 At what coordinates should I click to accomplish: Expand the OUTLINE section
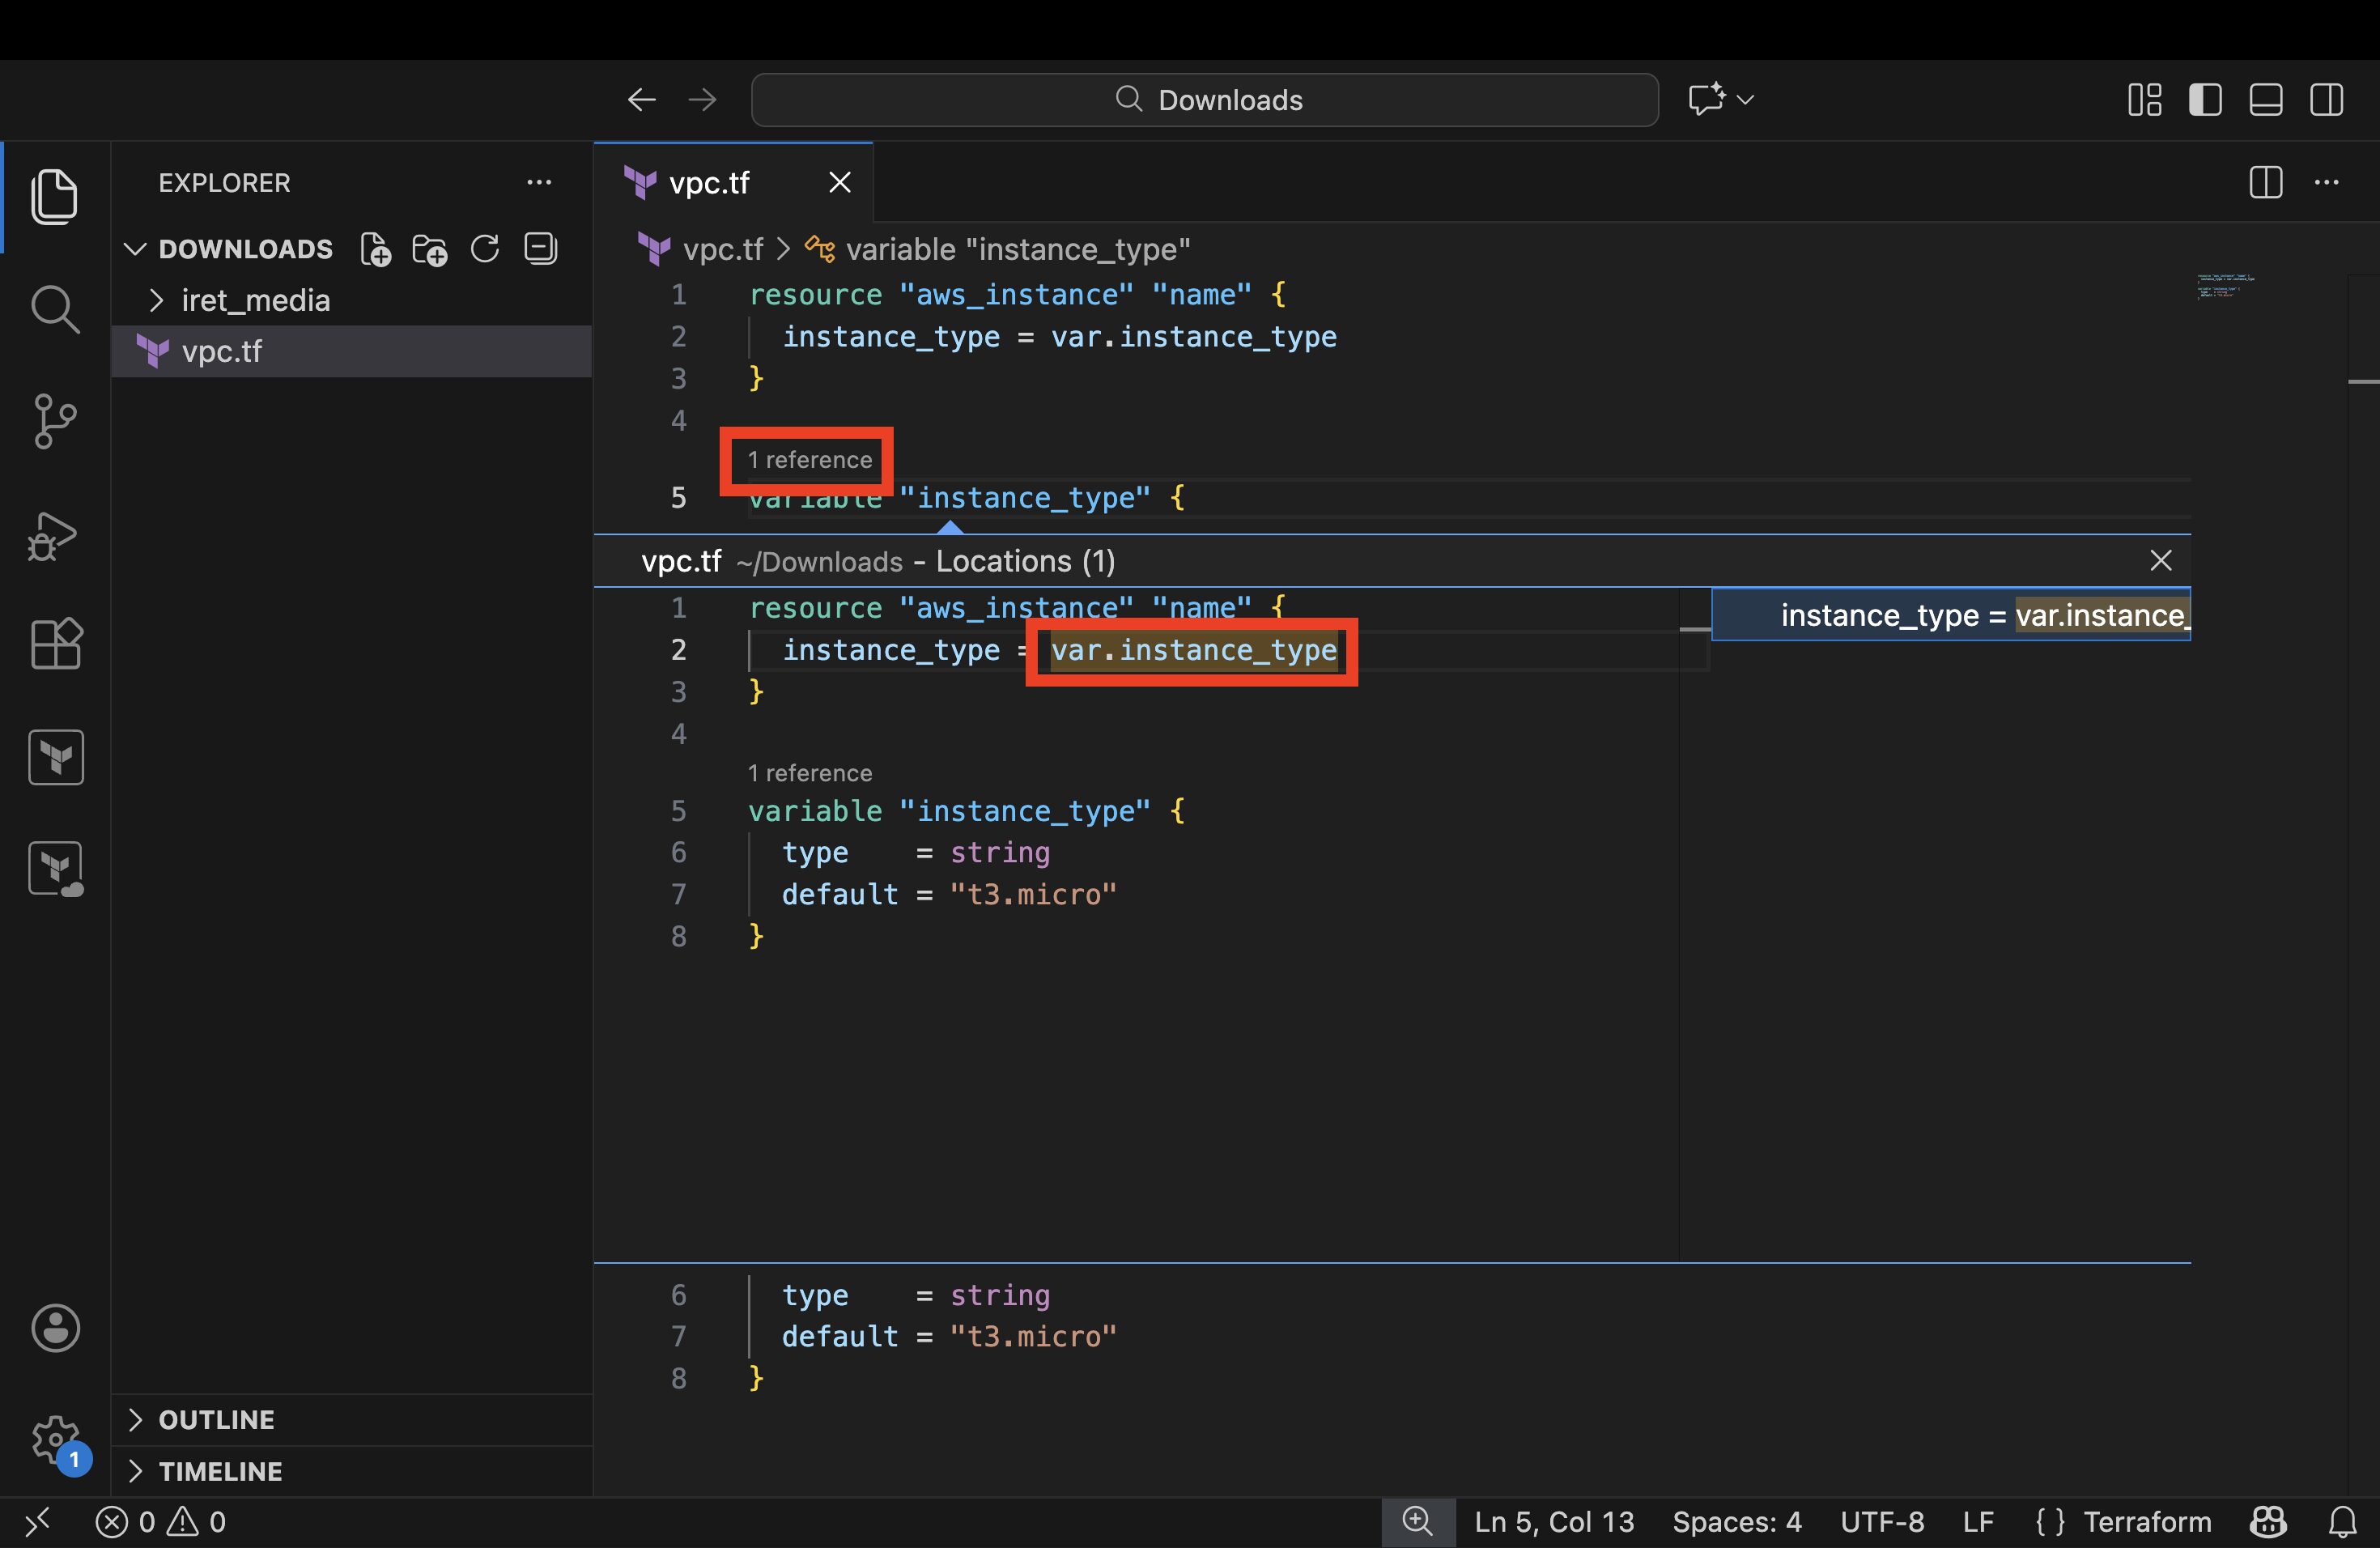(216, 1419)
